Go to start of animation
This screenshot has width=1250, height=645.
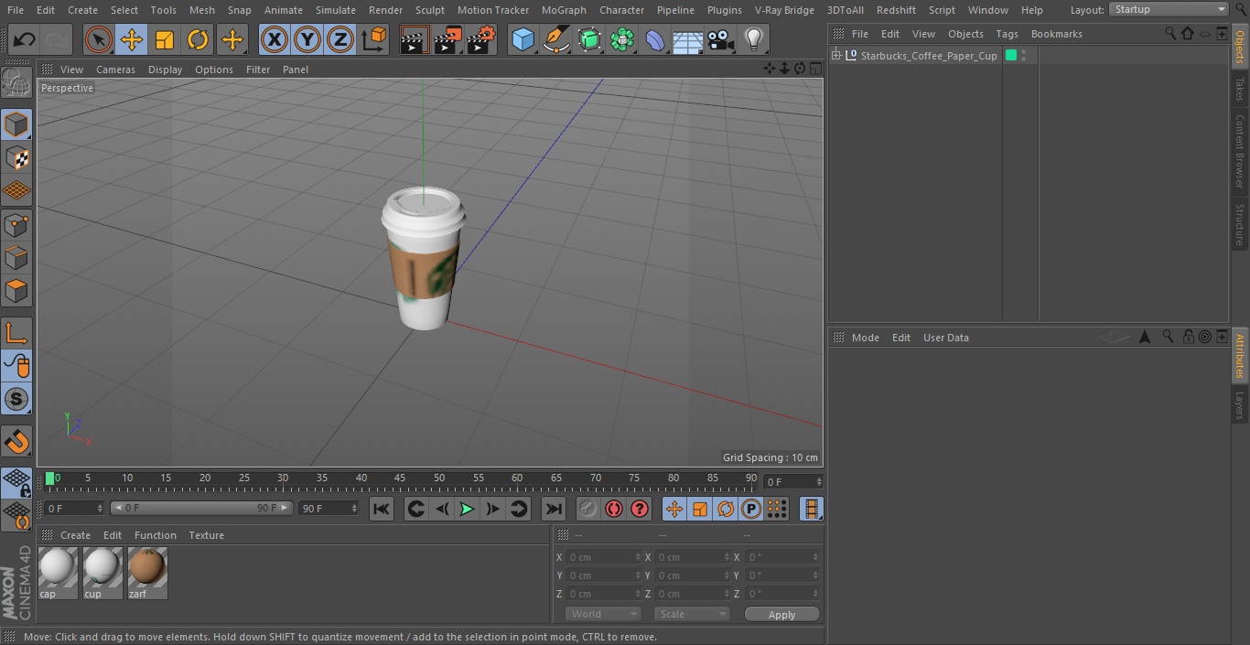pyautogui.click(x=382, y=509)
